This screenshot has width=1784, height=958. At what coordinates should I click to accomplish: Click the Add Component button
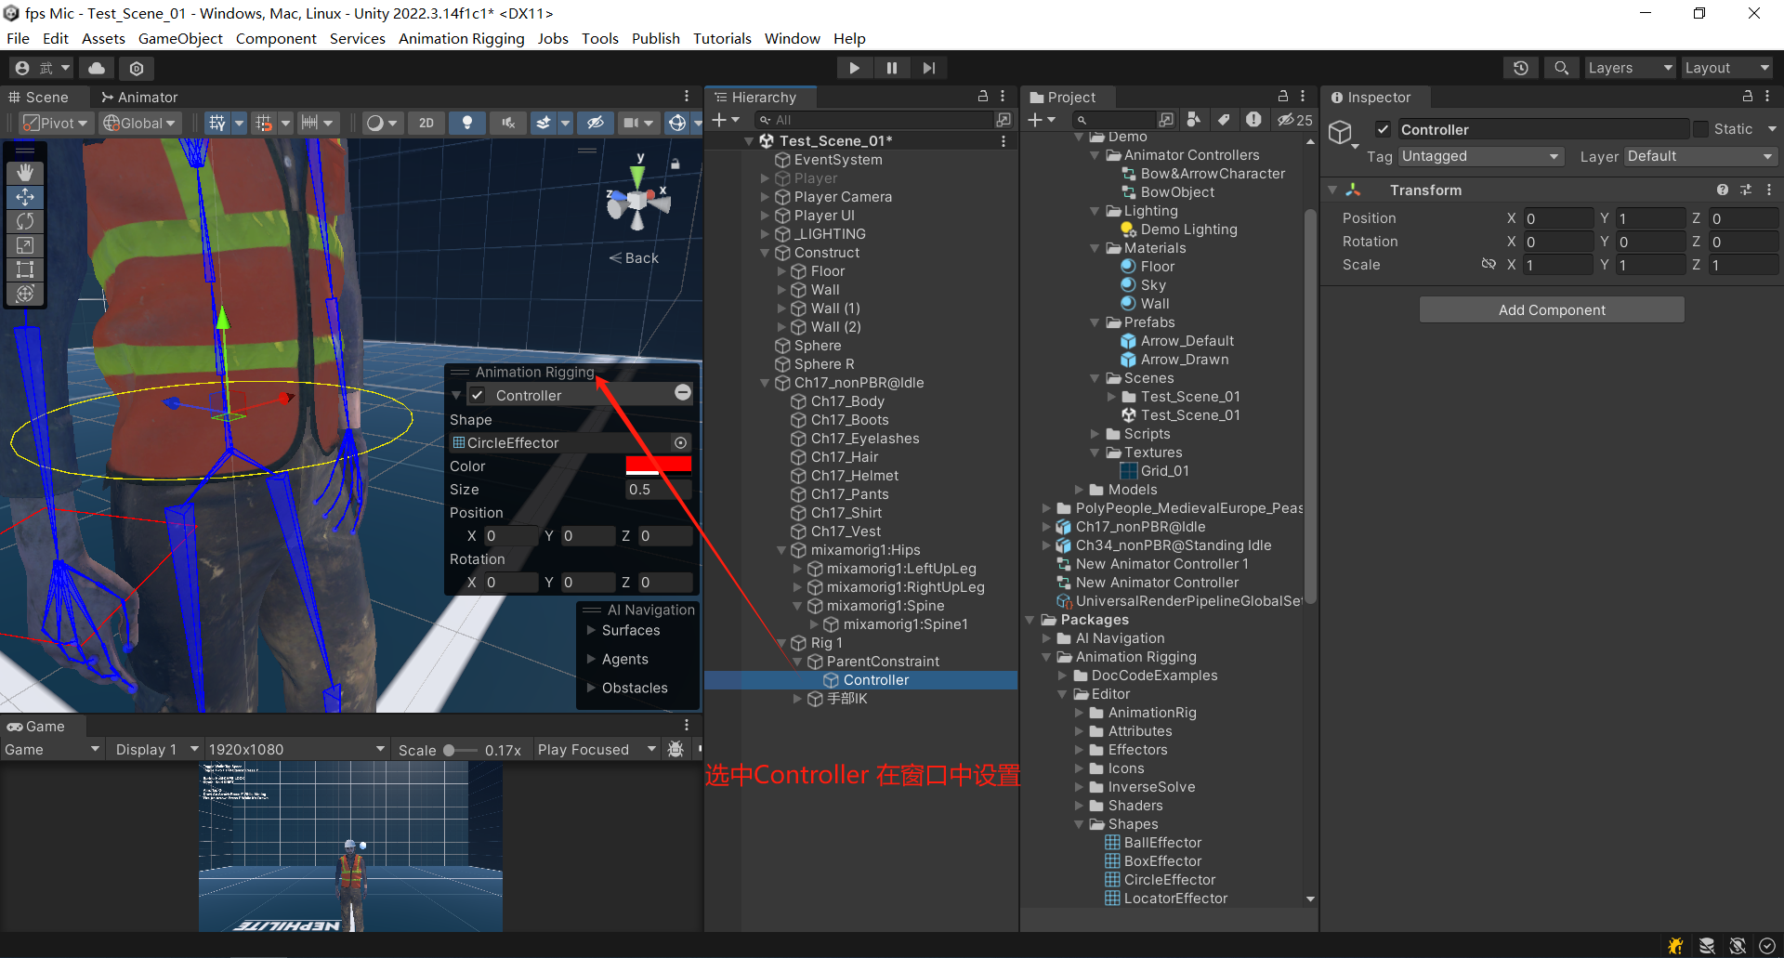click(1552, 309)
